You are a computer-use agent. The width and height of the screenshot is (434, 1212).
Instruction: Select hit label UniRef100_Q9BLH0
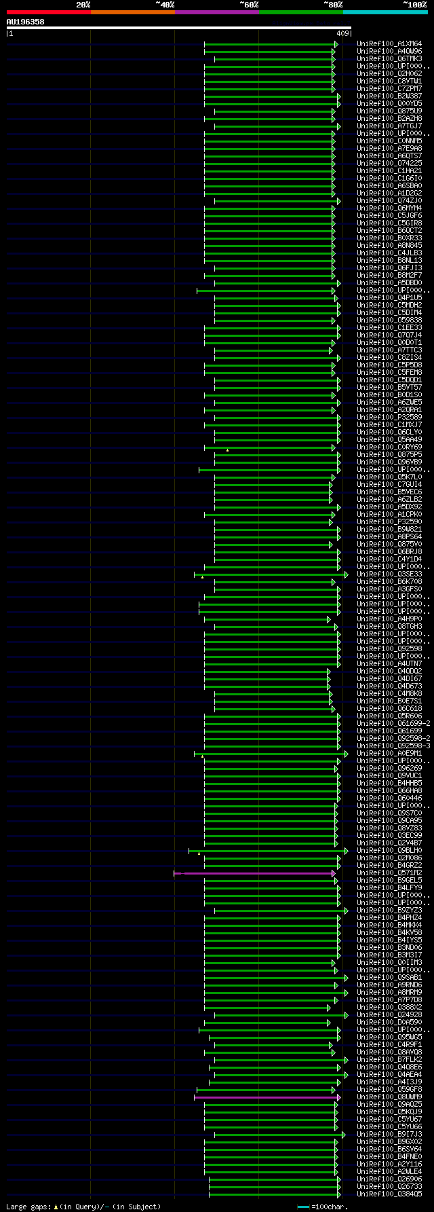(x=389, y=851)
